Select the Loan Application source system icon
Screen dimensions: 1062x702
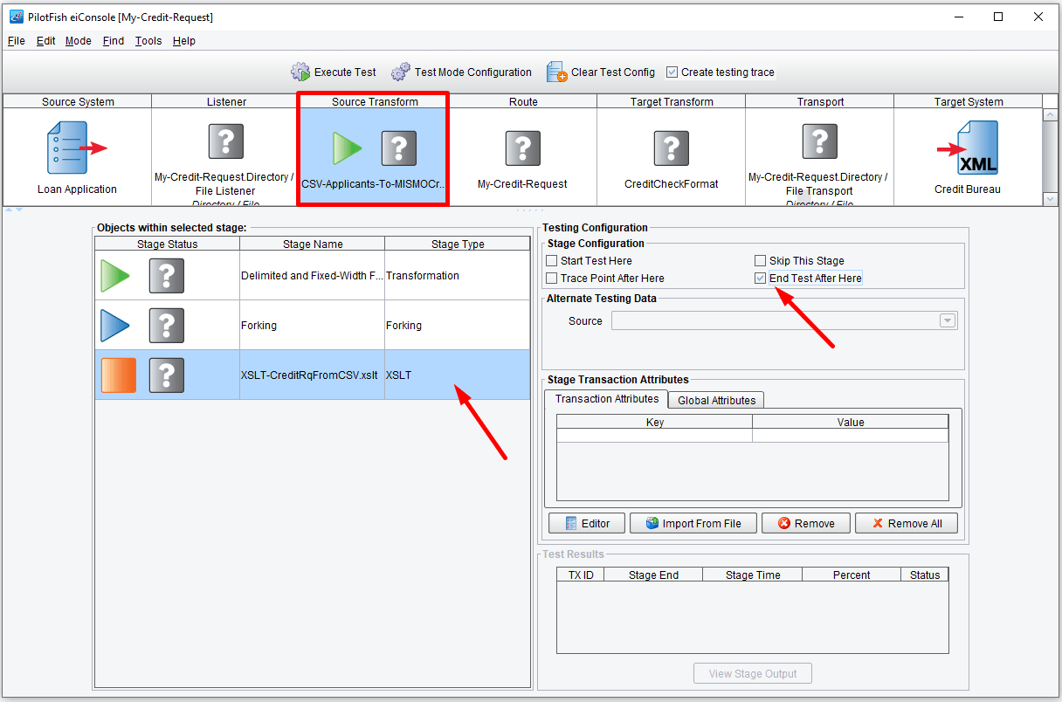[x=77, y=148]
